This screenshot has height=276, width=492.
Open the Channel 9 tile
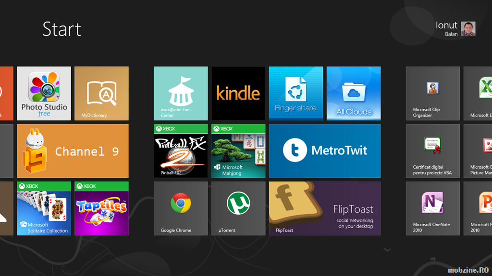click(x=73, y=151)
